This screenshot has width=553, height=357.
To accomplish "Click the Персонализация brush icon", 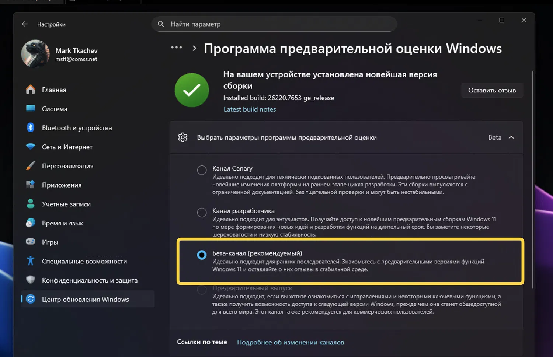I will tap(31, 166).
